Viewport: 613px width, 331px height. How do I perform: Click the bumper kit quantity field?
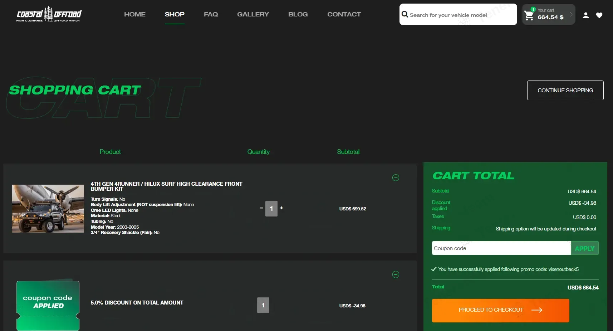pyautogui.click(x=271, y=209)
